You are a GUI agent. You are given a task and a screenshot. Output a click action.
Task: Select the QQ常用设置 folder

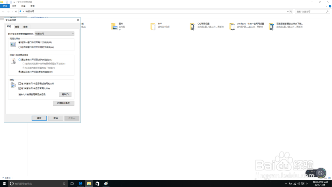(207, 26)
